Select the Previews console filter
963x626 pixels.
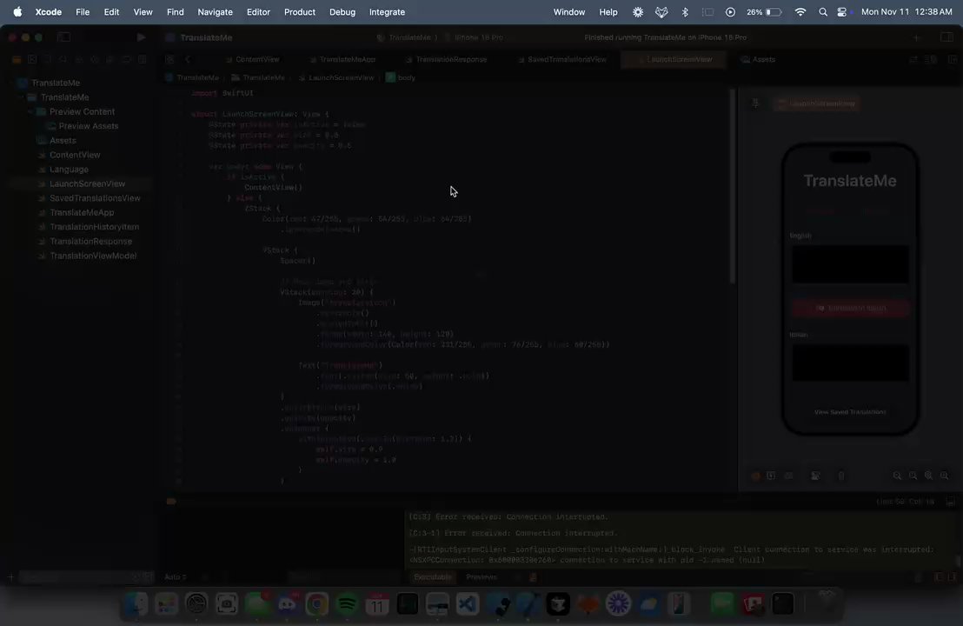[481, 577]
